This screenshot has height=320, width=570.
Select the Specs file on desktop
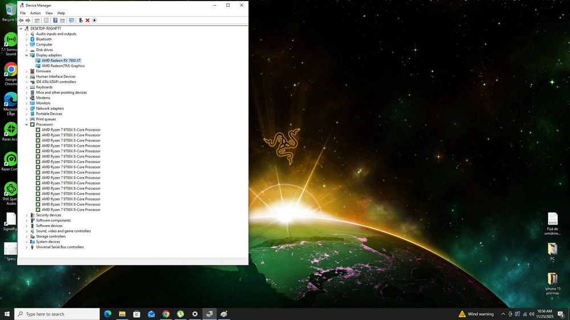point(10,251)
